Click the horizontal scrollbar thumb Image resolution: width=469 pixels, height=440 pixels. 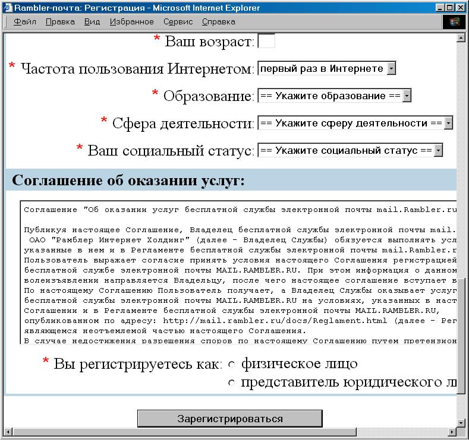click(x=184, y=432)
